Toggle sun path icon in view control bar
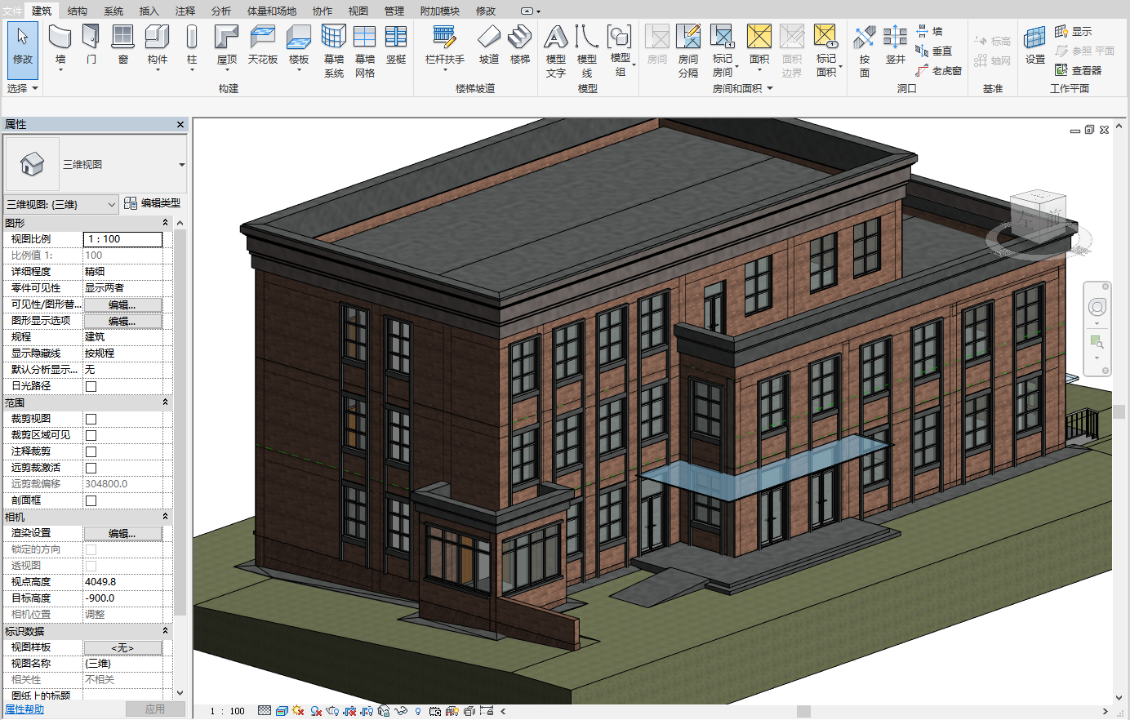The height and width of the screenshot is (720, 1130). tap(298, 711)
